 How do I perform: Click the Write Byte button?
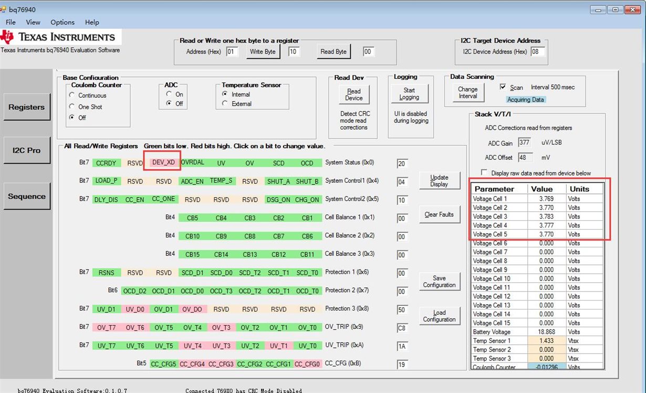click(x=263, y=51)
